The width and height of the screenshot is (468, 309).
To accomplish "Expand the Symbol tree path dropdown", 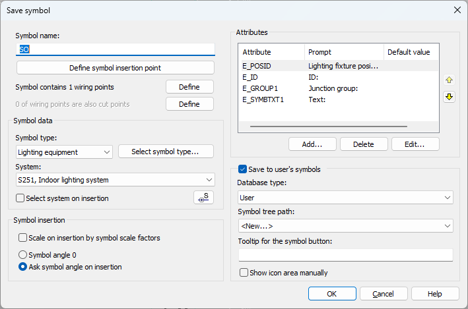I will 345,226.
